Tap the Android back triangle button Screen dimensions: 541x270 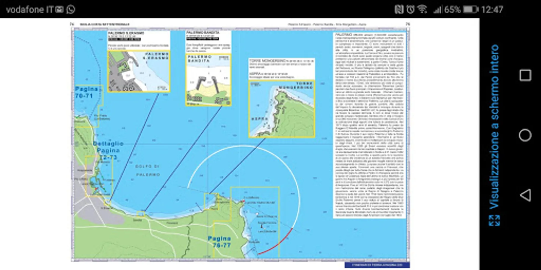pyautogui.click(x=525, y=195)
